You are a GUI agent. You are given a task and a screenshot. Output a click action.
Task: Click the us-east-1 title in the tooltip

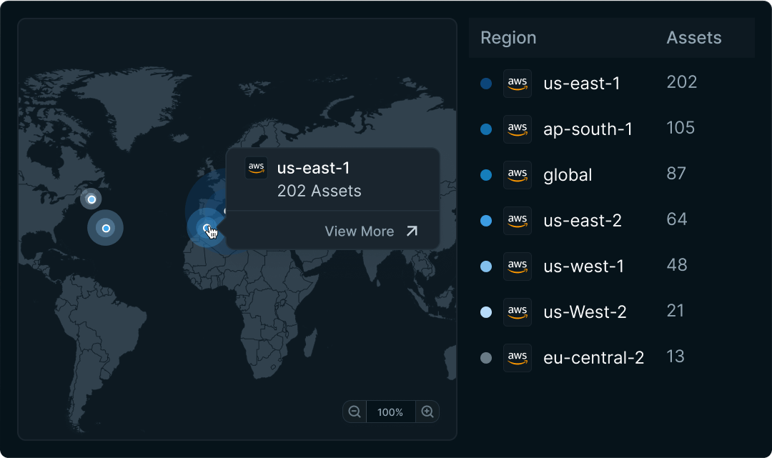click(313, 168)
